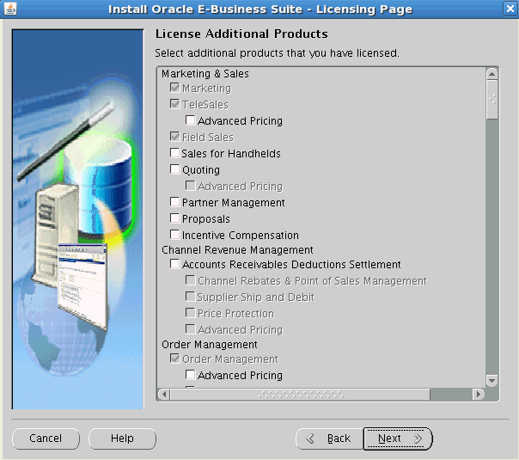
Task: Click the "Order Management" group heading
Action: 210,345
